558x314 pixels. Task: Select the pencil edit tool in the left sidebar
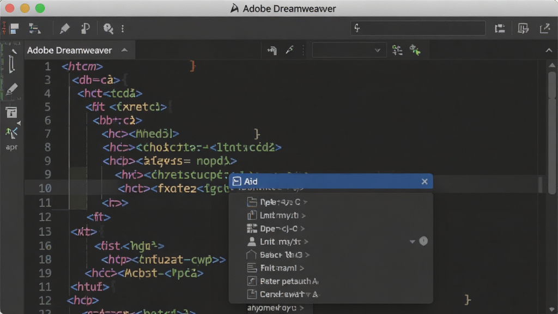(11, 89)
